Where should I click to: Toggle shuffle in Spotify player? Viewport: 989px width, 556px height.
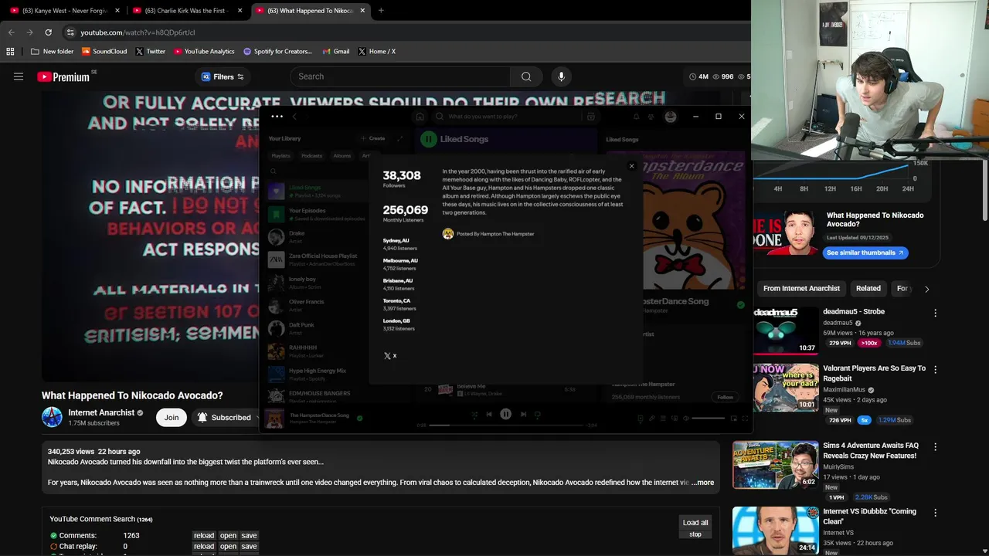point(474,415)
